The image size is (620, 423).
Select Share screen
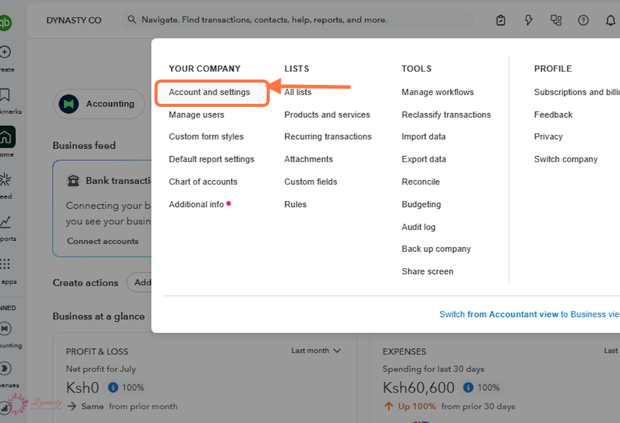point(428,271)
